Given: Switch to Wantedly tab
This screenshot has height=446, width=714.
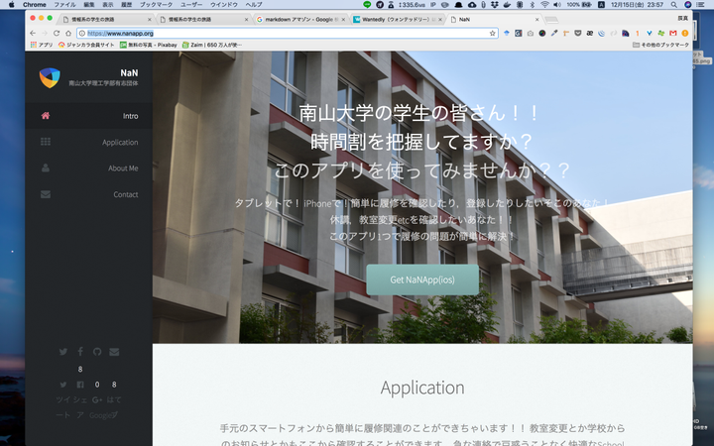Looking at the screenshot, I should coord(398,20).
